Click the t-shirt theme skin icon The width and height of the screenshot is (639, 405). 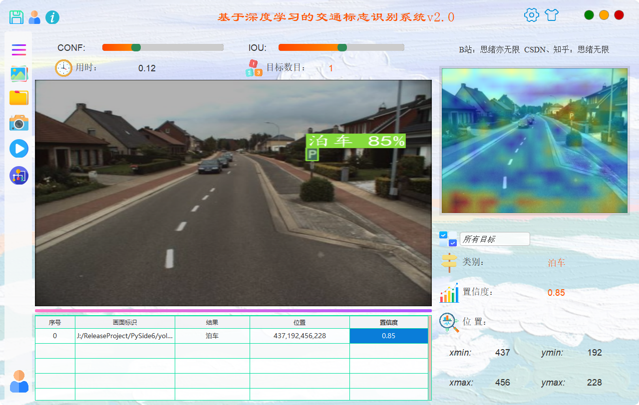(551, 15)
